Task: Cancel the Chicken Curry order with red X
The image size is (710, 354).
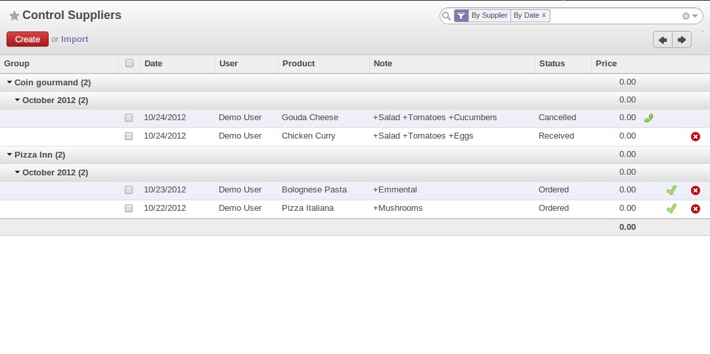Action: pyautogui.click(x=696, y=137)
